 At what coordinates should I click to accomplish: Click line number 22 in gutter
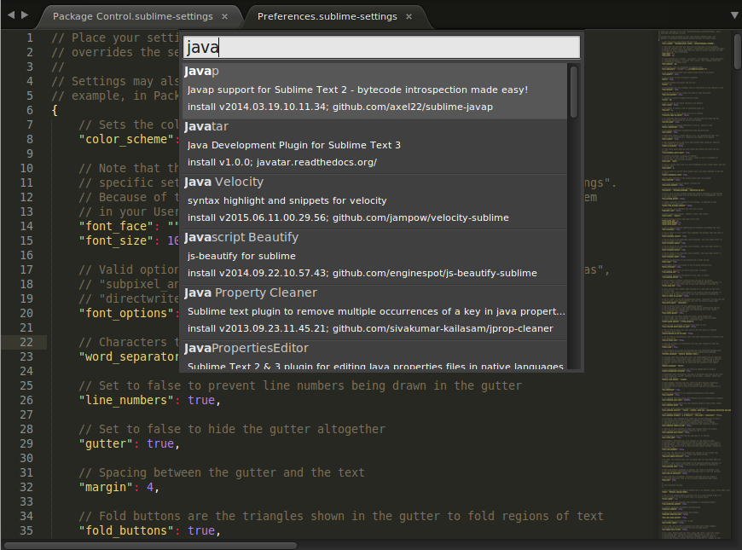pyautogui.click(x=26, y=342)
